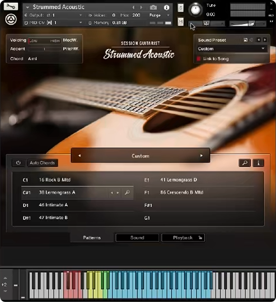
Task: Expand the instrument name dropdown arrow
Action: tap(27, 7)
